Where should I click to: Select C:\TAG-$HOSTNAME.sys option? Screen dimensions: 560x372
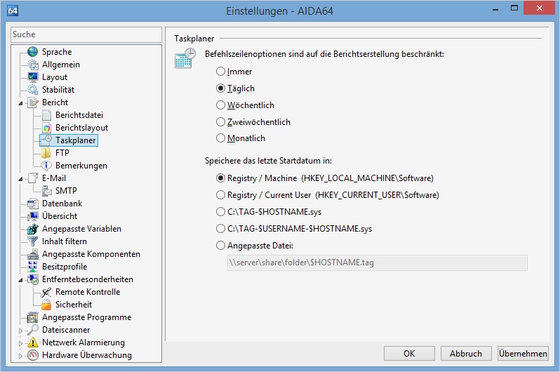pyautogui.click(x=221, y=211)
